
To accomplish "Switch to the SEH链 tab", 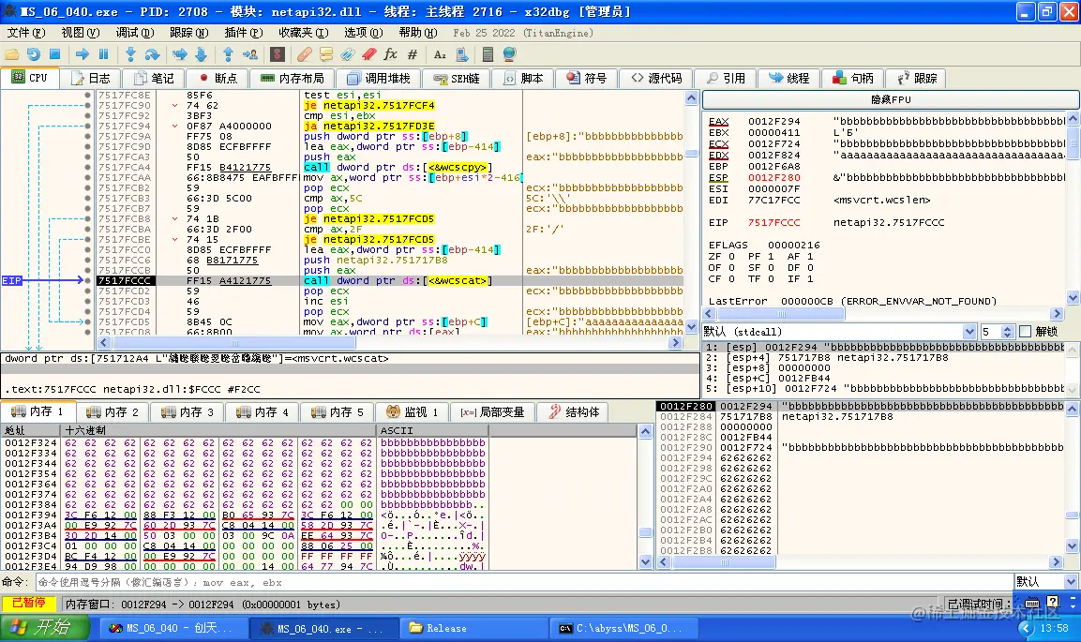I will 457,79.
